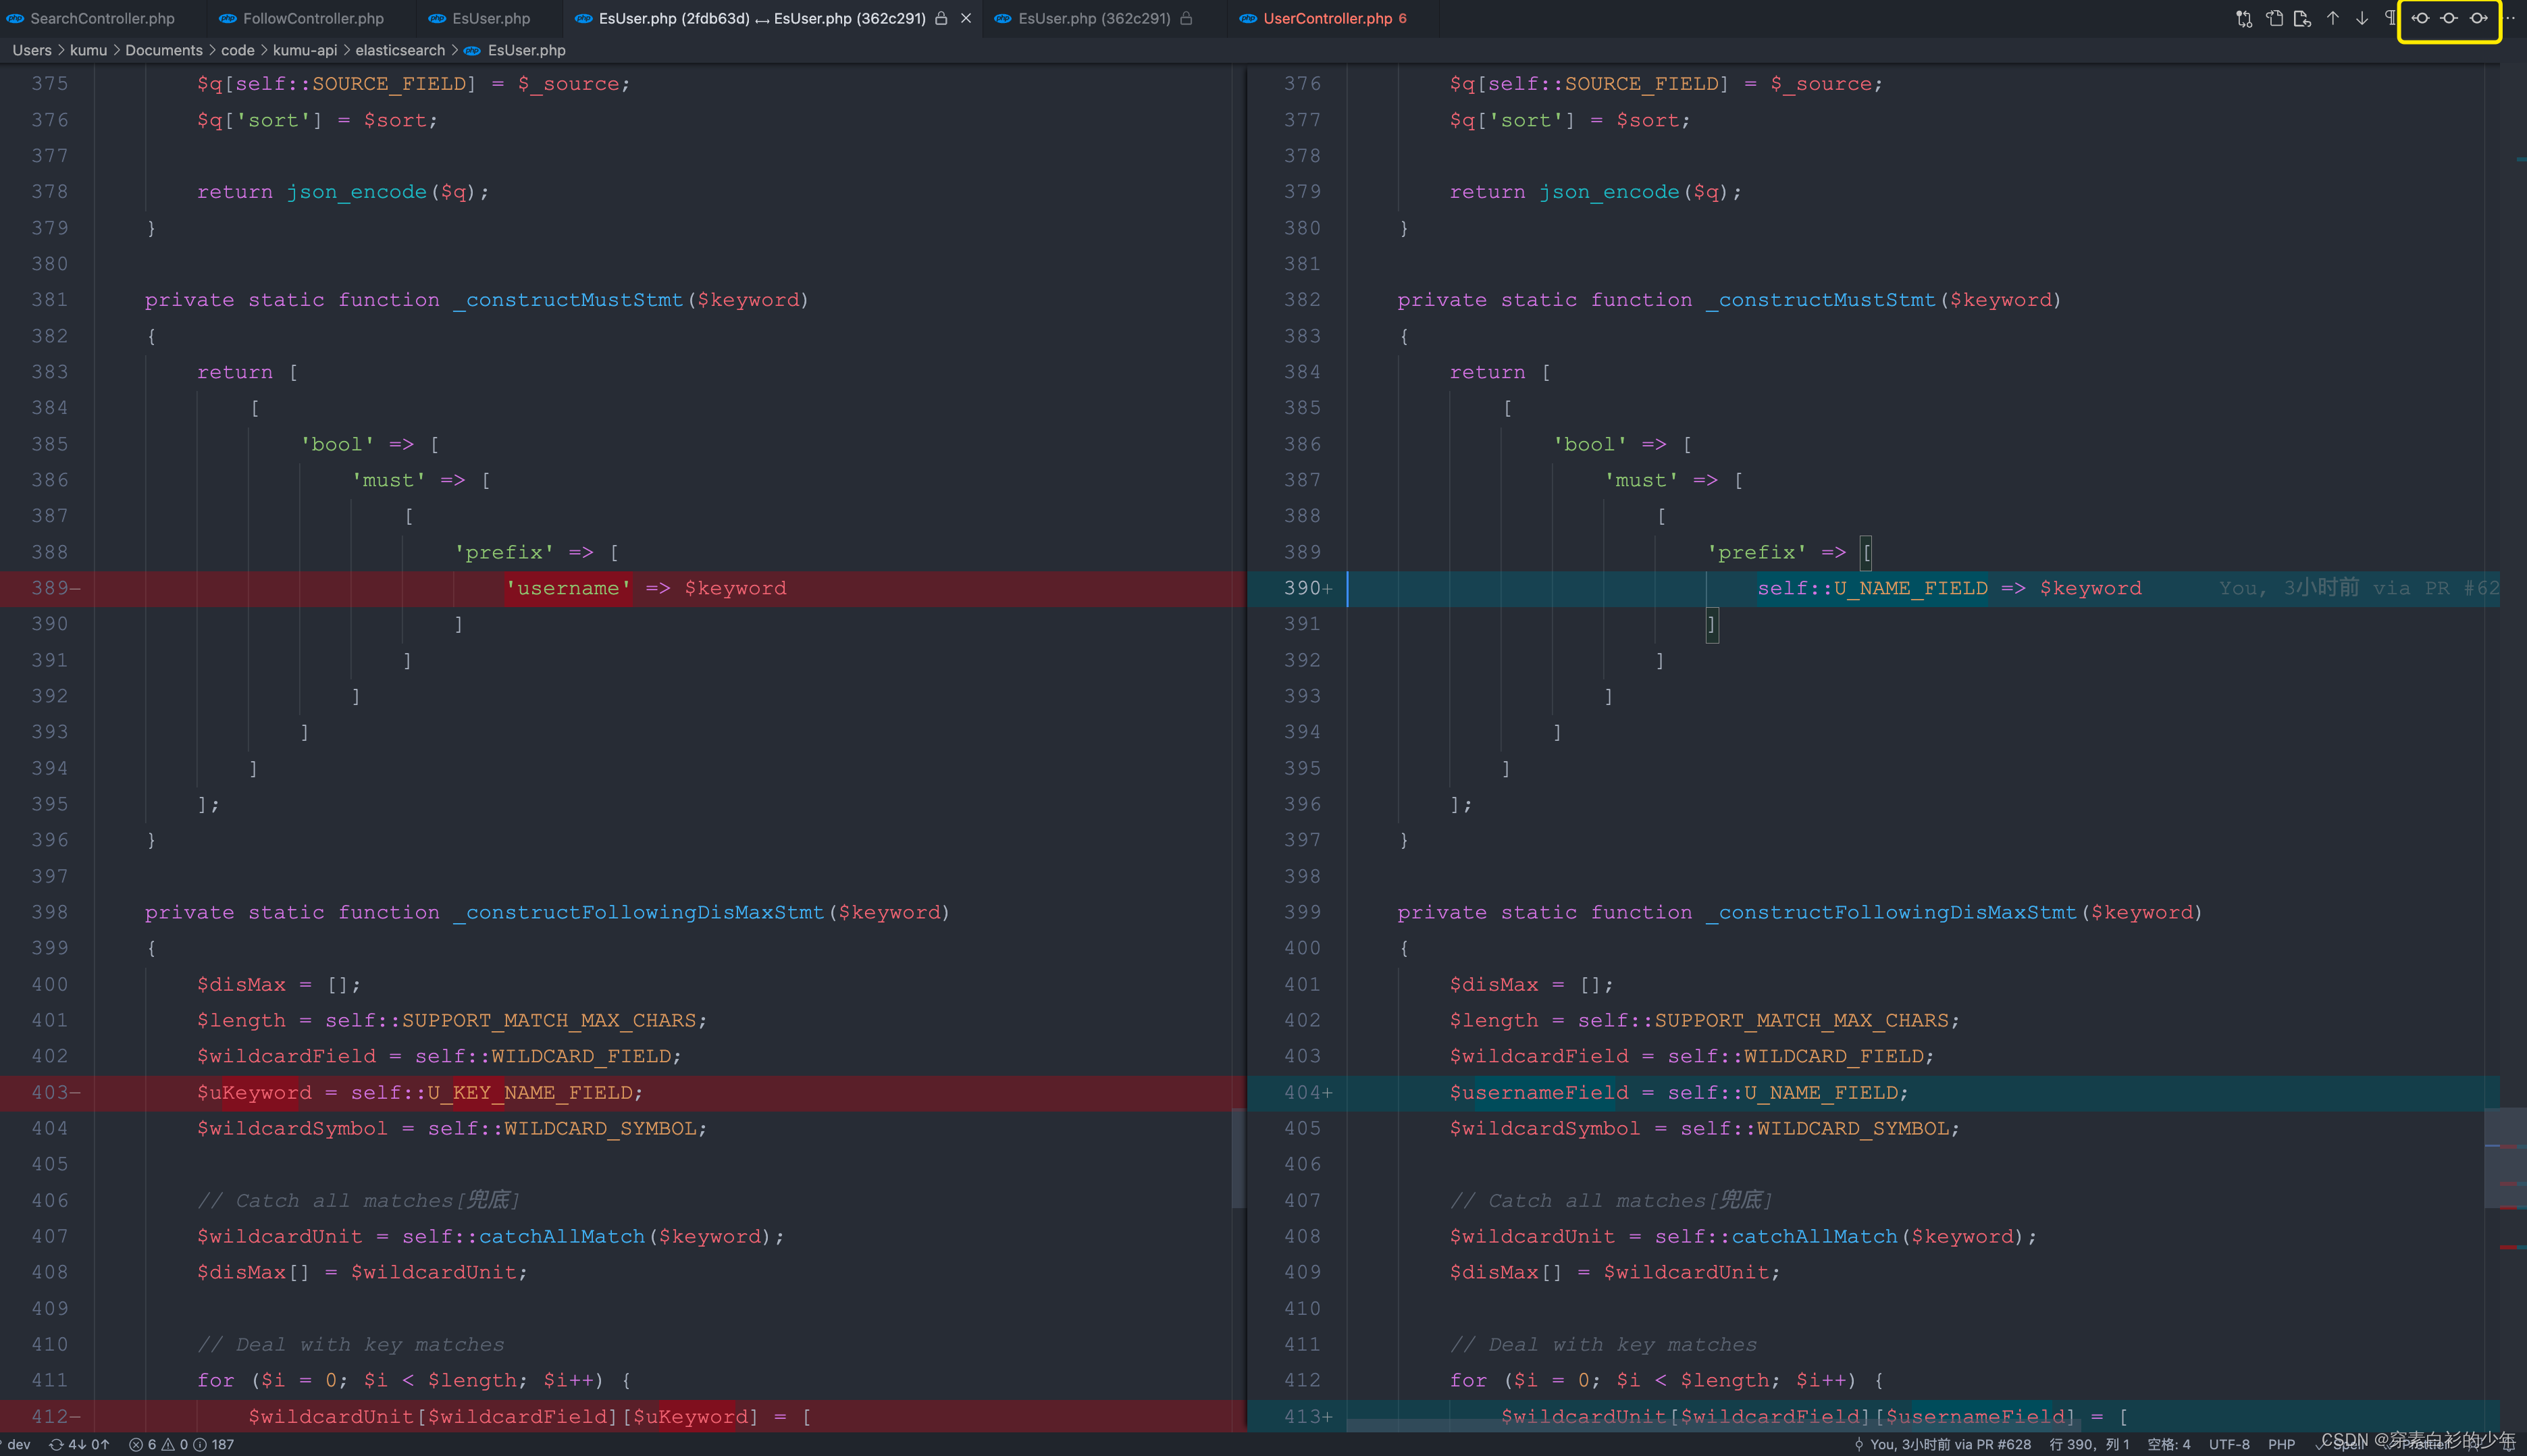The width and height of the screenshot is (2527, 1456).
Task: Open the more actions ellipsis menu
Action: click(2511, 18)
